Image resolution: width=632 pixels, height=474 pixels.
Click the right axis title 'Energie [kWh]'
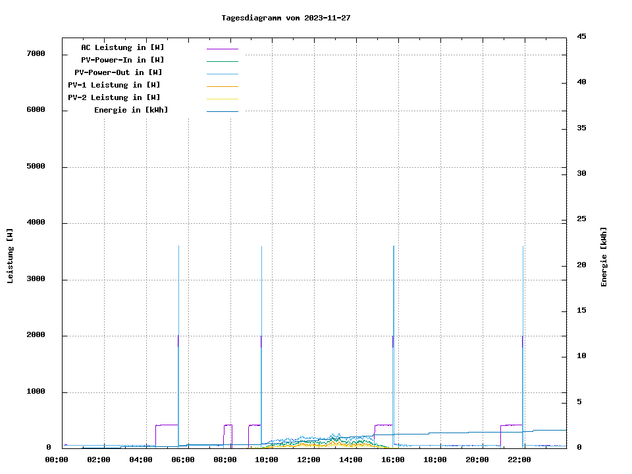pos(604,257)
